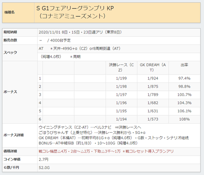Click the 1/197 CZ probability cell

click(121, 95)
